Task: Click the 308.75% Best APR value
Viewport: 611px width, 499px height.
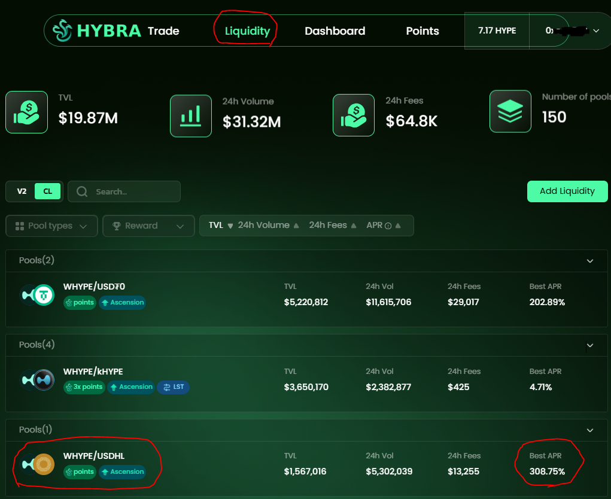Action: tap(547, 471)
